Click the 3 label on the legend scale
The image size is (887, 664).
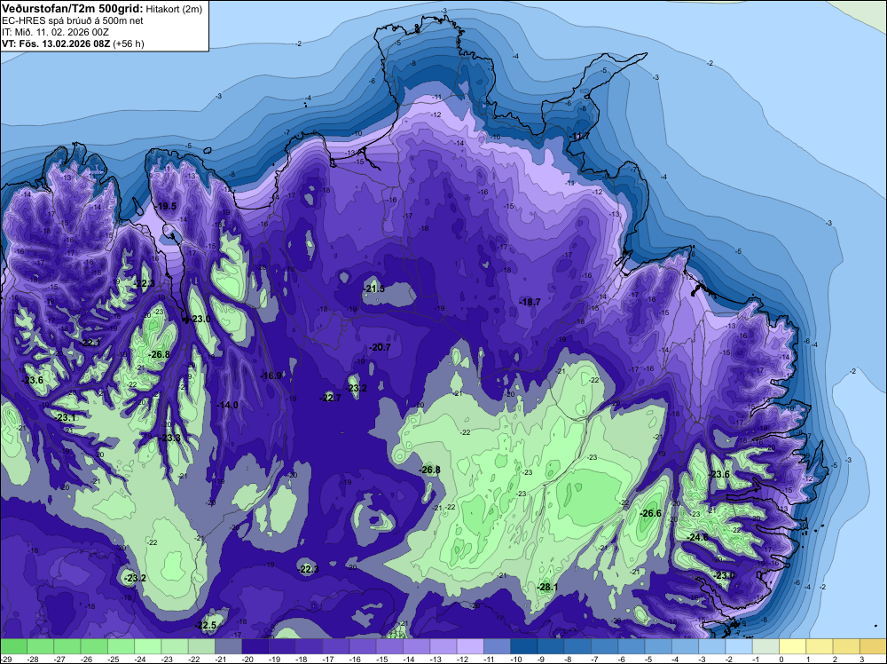[x=861, y=659]
